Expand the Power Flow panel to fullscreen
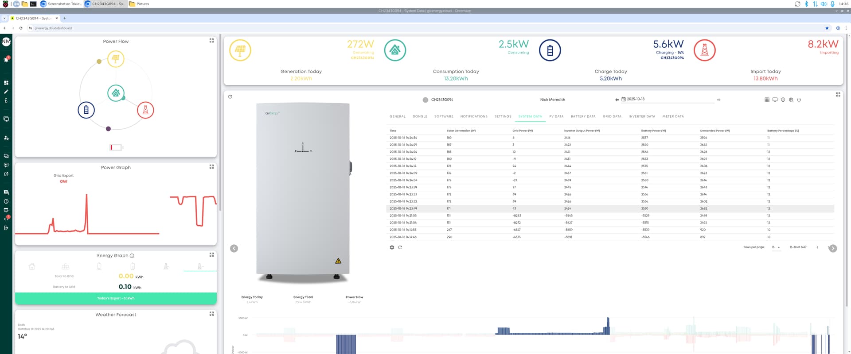 (x=211, y=41)
